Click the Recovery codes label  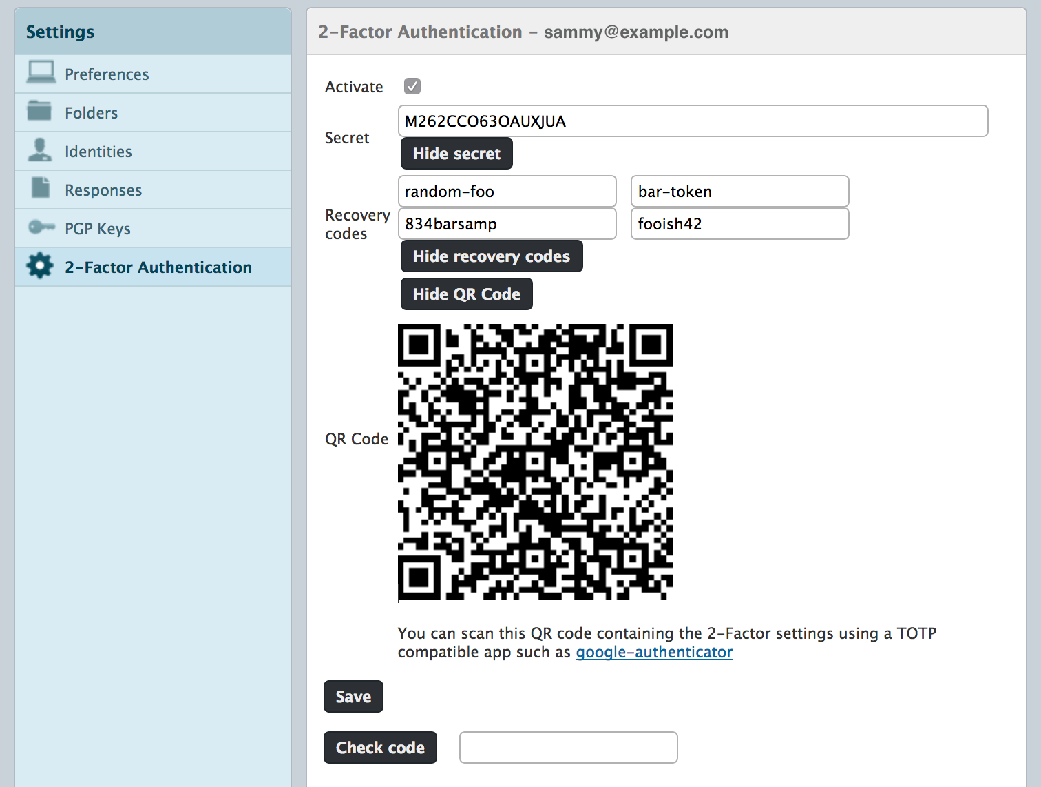357,224
